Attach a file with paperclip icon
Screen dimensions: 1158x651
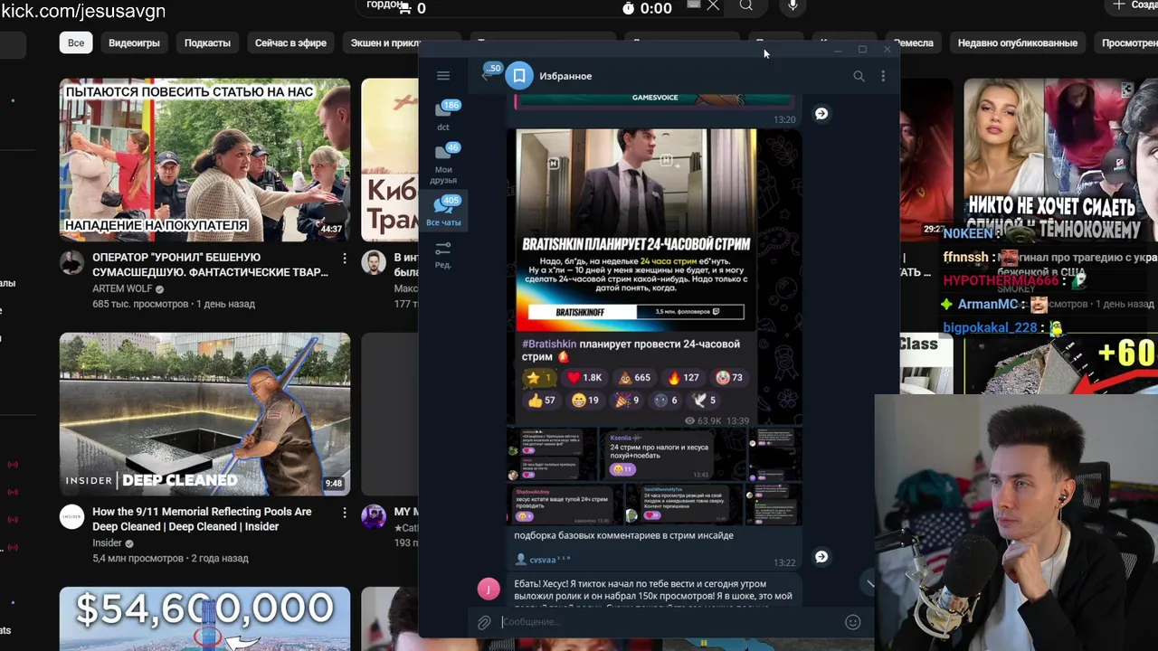click(x=485, y=622)
